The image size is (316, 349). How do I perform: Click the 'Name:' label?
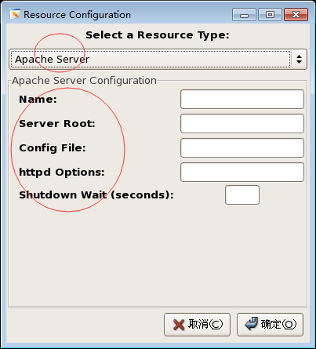[x=38, y=100]
